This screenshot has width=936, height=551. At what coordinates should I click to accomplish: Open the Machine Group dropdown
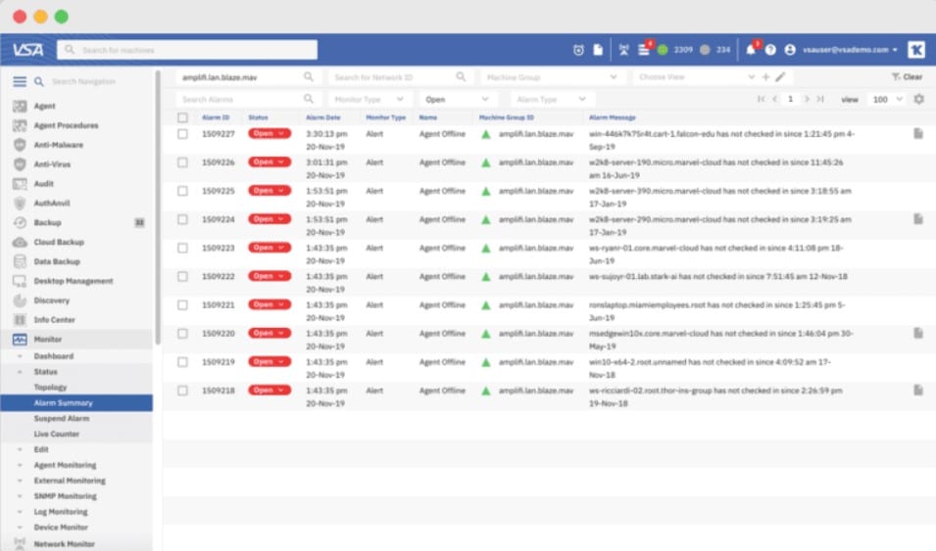[552, 77]
